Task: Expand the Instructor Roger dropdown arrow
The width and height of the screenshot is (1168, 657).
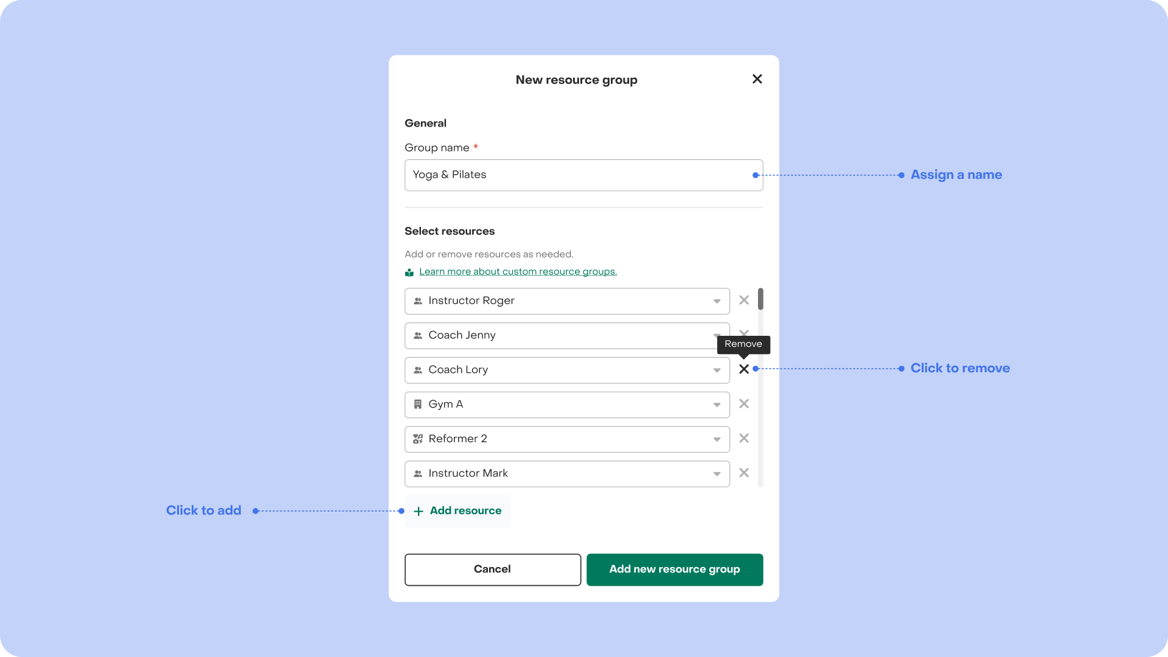Action: click(717, 301)
